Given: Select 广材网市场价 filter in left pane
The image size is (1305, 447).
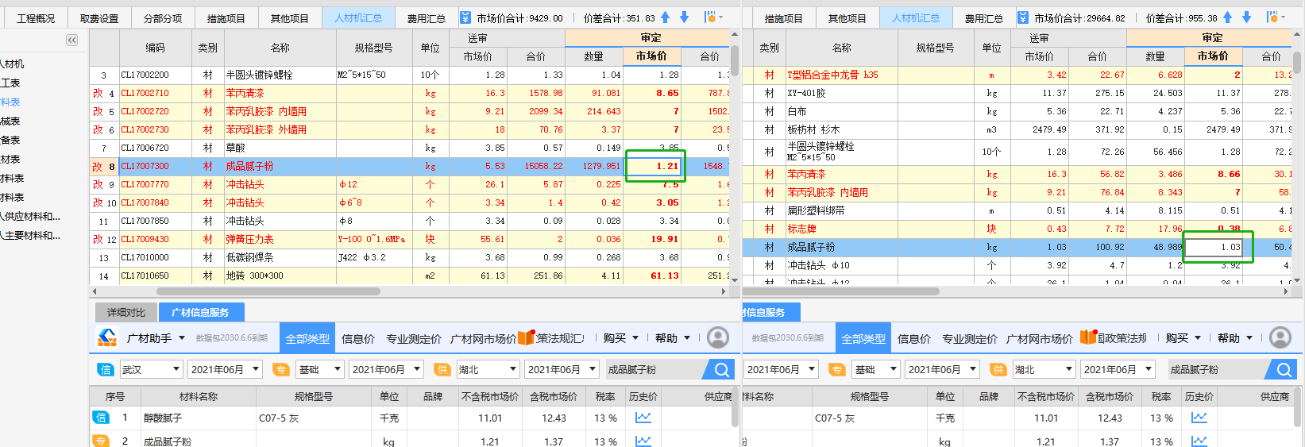Looking at the screenshot, I should click(483, 339).
